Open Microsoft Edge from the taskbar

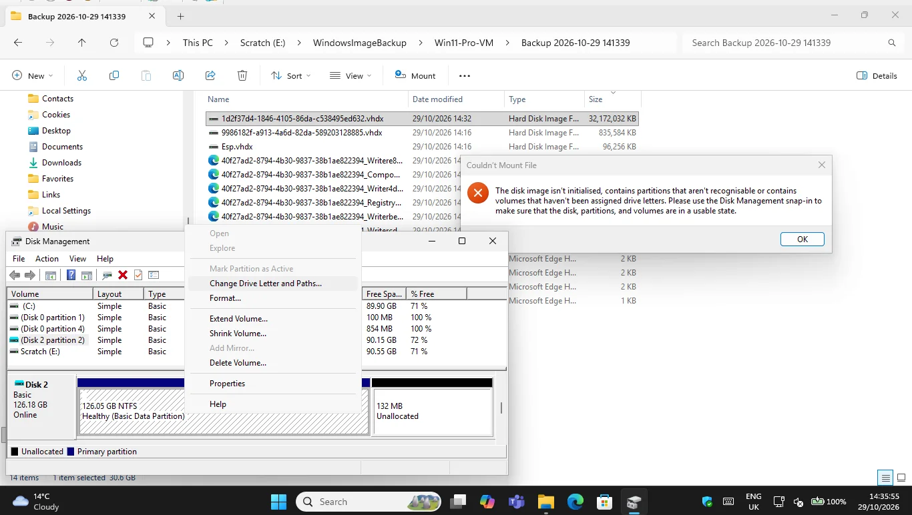(576, 502)
